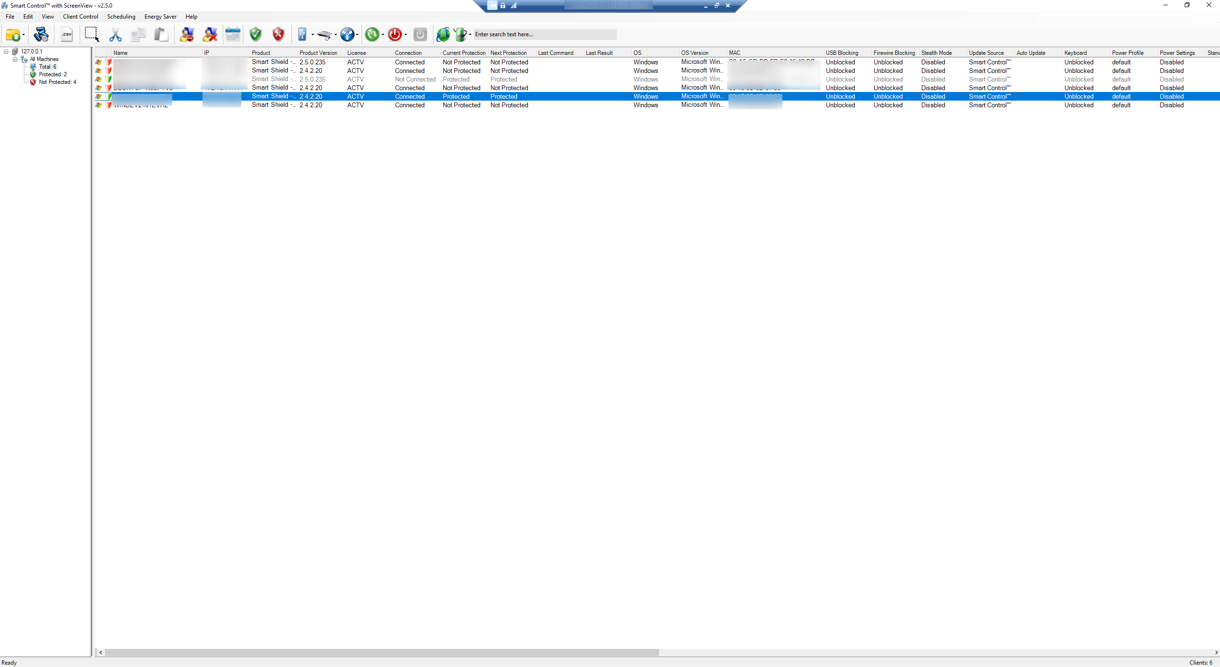Viewport: 1220px width, 667px height.
Task: Click the green shield protect icon
Action: [x=256, y=34]
